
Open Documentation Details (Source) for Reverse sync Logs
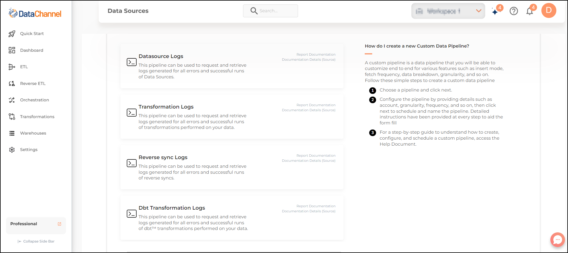tap(309, 161)
